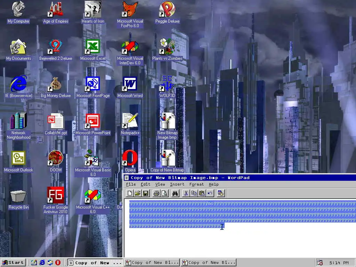Select the Notepad++ shortcut
The image size is (356, 267).
pyautogui.click(x=130, y=124)
